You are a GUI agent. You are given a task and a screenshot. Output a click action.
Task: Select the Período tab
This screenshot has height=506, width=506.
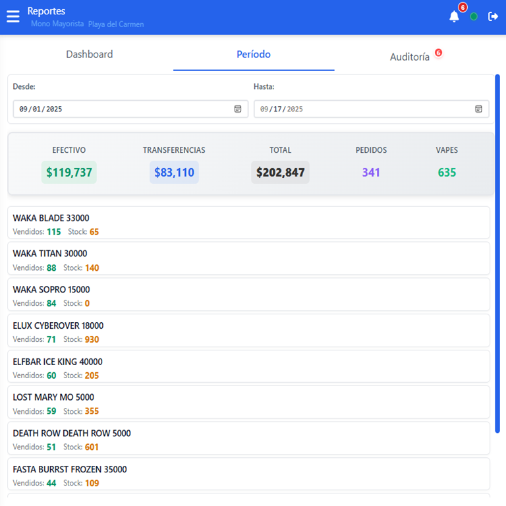click(254, 55)
